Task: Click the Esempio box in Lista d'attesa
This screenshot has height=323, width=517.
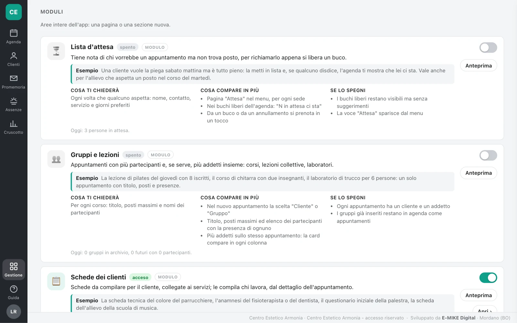Action: pos(262,74)
